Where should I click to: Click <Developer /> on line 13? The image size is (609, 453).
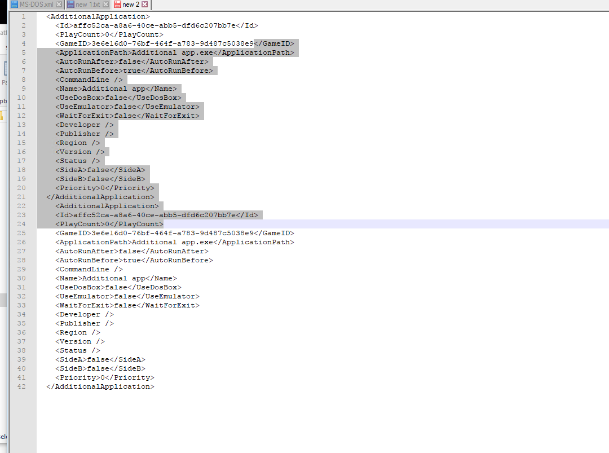pyautogui.click(x=84, y=125)
